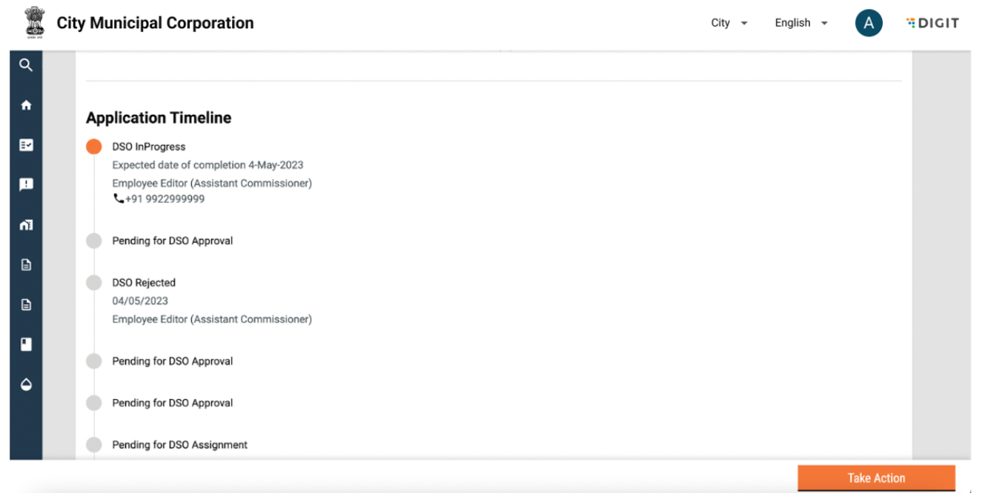
Task: Open the property building icon in sidebar
Action: point(26,224)
